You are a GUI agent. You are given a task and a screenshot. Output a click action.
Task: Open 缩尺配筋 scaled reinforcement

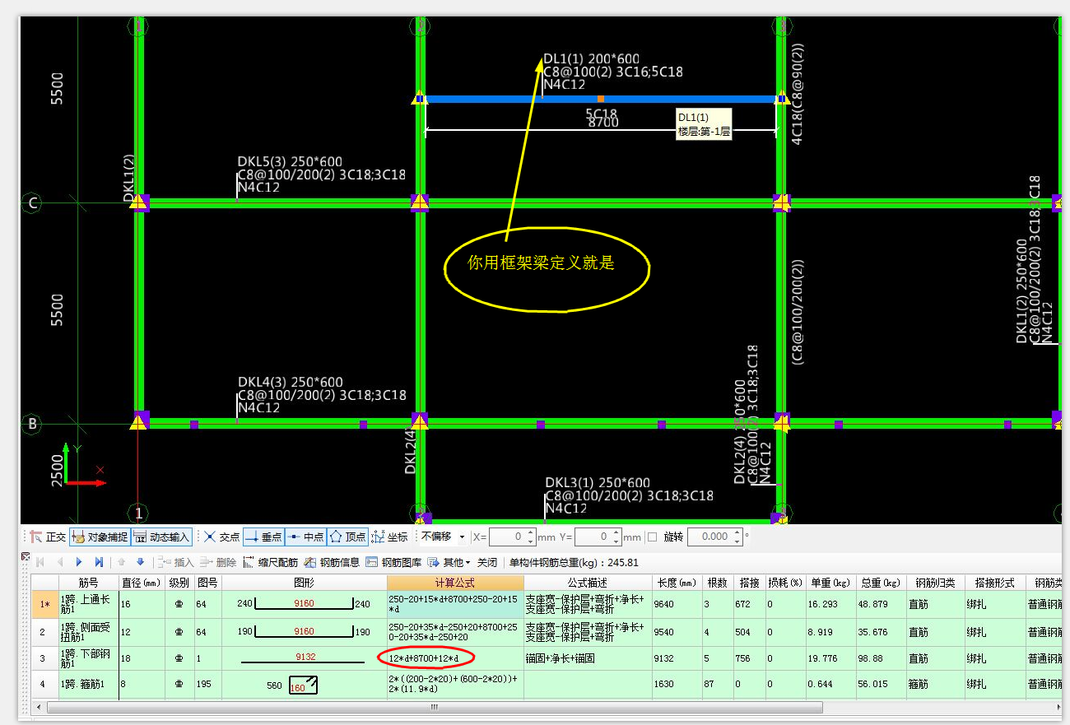coord(270,563)
